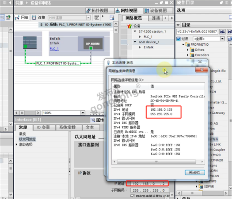Select the DP-NORM EnTalk device image

(x=93, y=44)
